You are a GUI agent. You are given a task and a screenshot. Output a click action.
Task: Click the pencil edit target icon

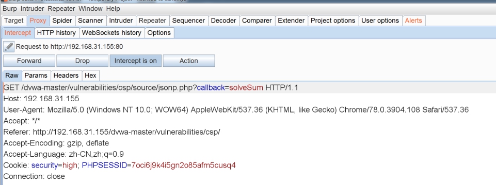click(9, 47)
